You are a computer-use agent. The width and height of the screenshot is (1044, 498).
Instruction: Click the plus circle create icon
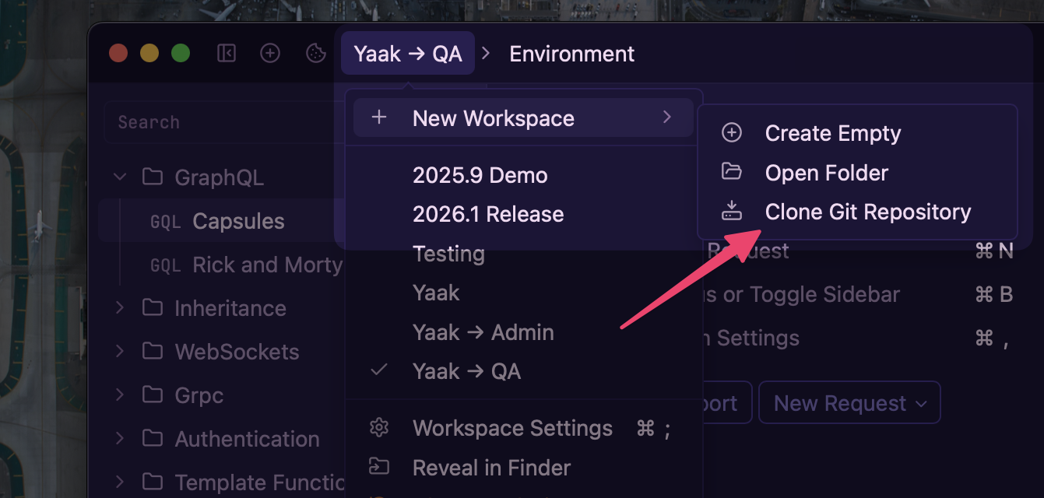[x=270, y=54]
